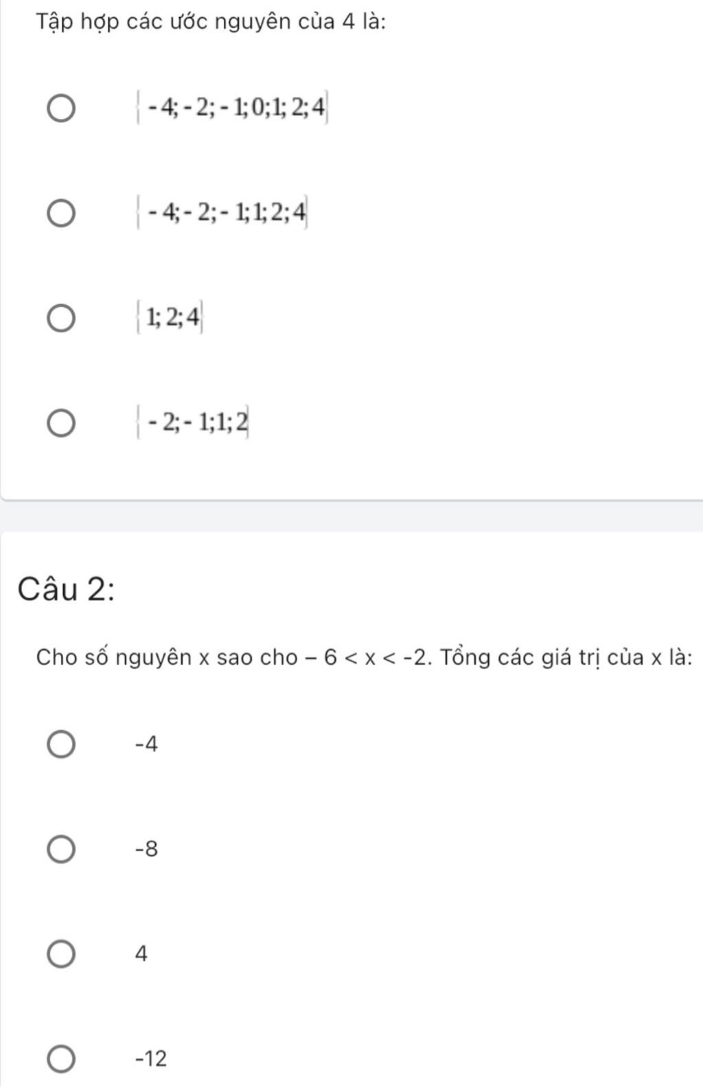Click the gray divider between question cards

click(x=351, y=516)
